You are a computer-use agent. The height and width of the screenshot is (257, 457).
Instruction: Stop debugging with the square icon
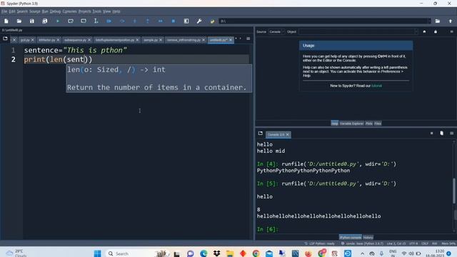174,21
